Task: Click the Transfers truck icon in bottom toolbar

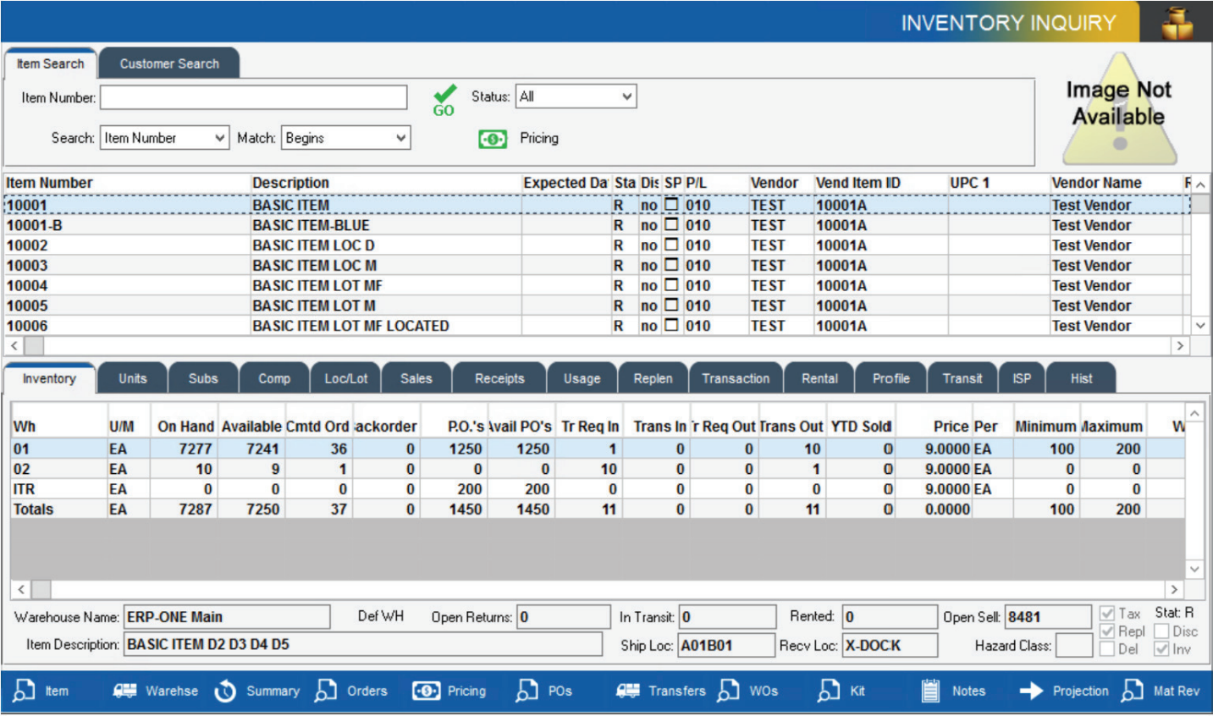Action: pyautogui.click(x=628, y=691)
